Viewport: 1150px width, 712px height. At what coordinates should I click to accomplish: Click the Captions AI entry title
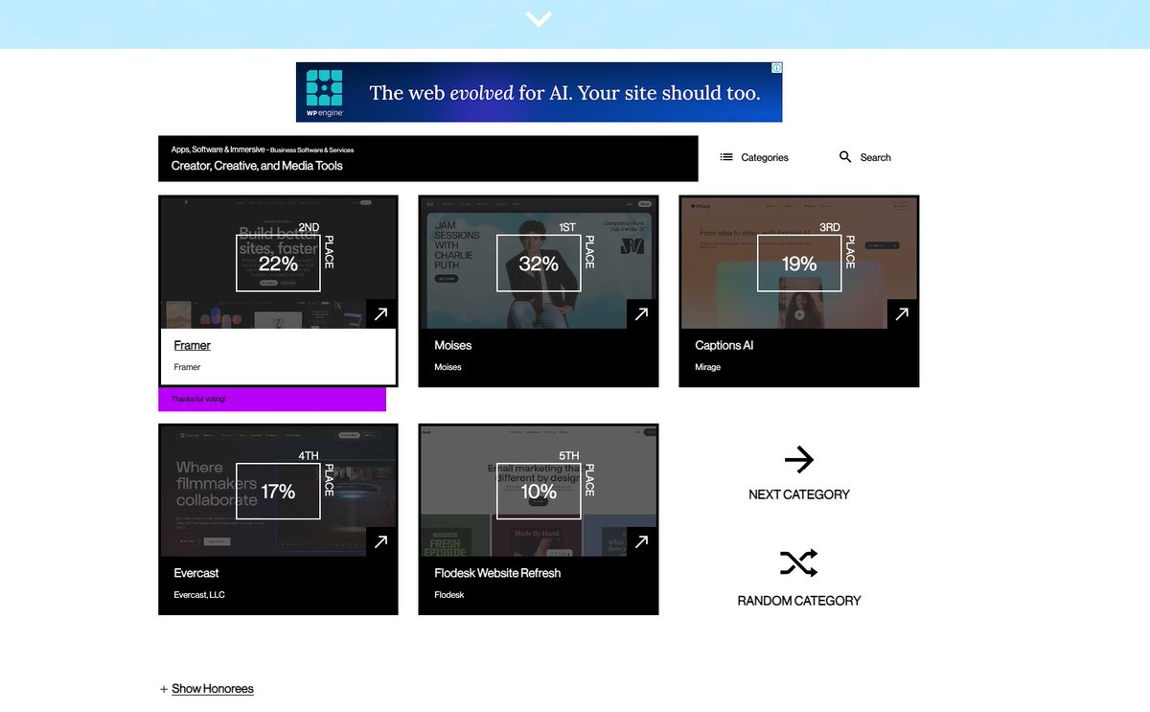724,345
